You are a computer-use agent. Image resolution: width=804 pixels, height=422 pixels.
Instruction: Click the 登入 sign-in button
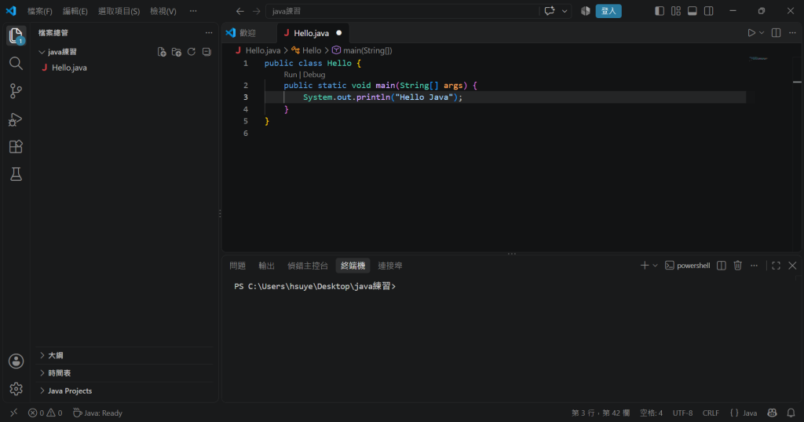(608, 11)
